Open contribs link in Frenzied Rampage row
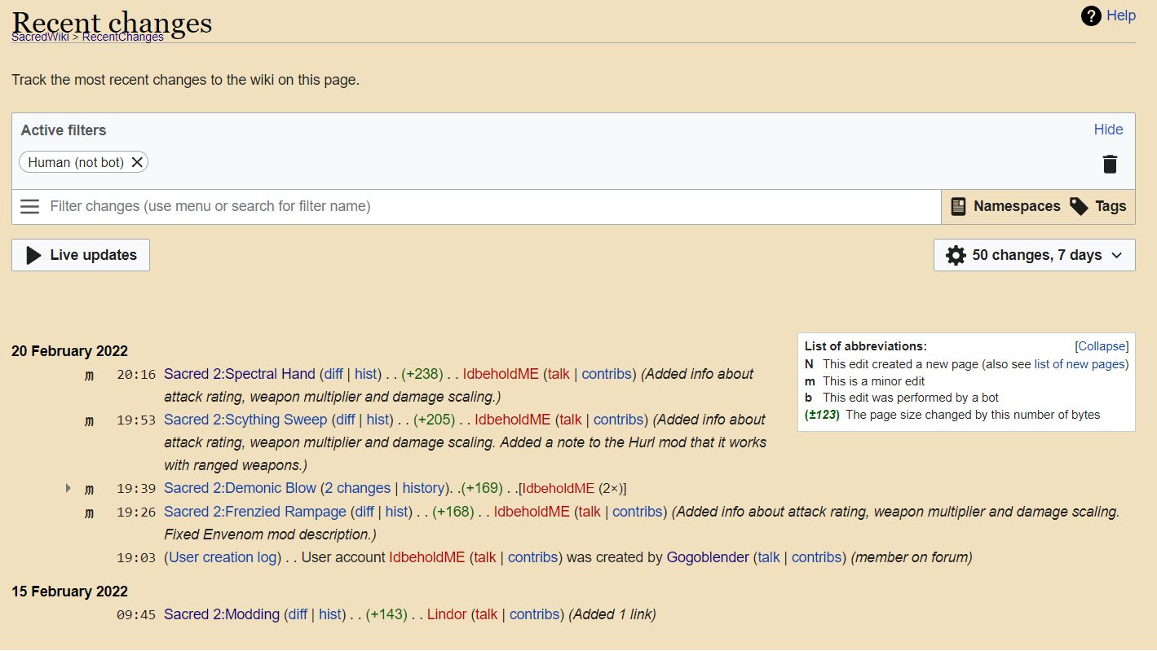The height and width of the screenshot is (651, 1157). click(x=638, y=512)
